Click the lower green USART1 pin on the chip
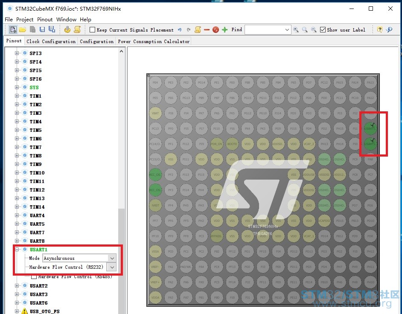The image size is (402, 314). [370, 143]
